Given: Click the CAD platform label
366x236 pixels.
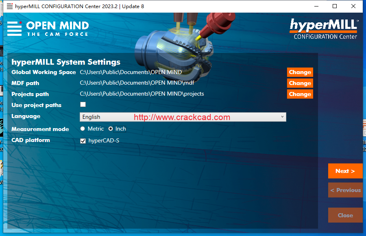Looking at the screenshot, I should tap(30, 140).
